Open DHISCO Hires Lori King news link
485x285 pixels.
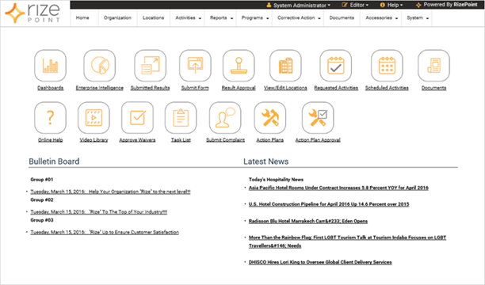point(320,262)
